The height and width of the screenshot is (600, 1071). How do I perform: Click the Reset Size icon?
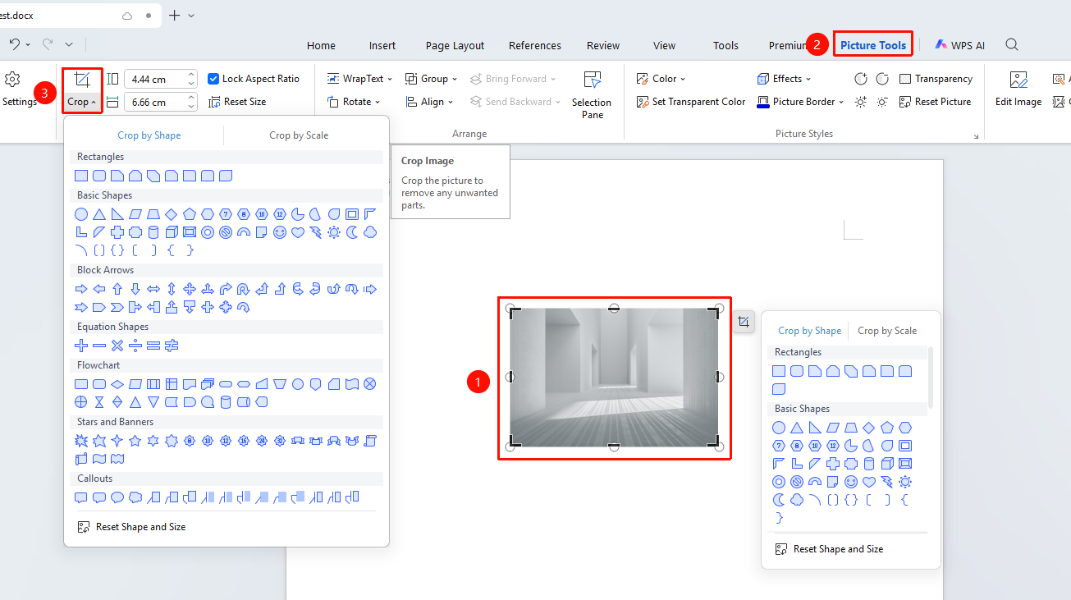click(215, 102)
